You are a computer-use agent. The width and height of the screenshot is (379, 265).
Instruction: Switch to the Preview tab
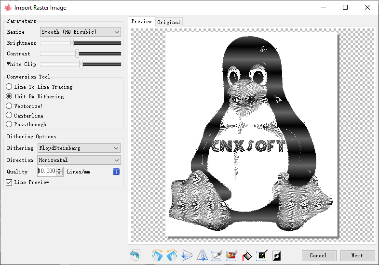141,22
